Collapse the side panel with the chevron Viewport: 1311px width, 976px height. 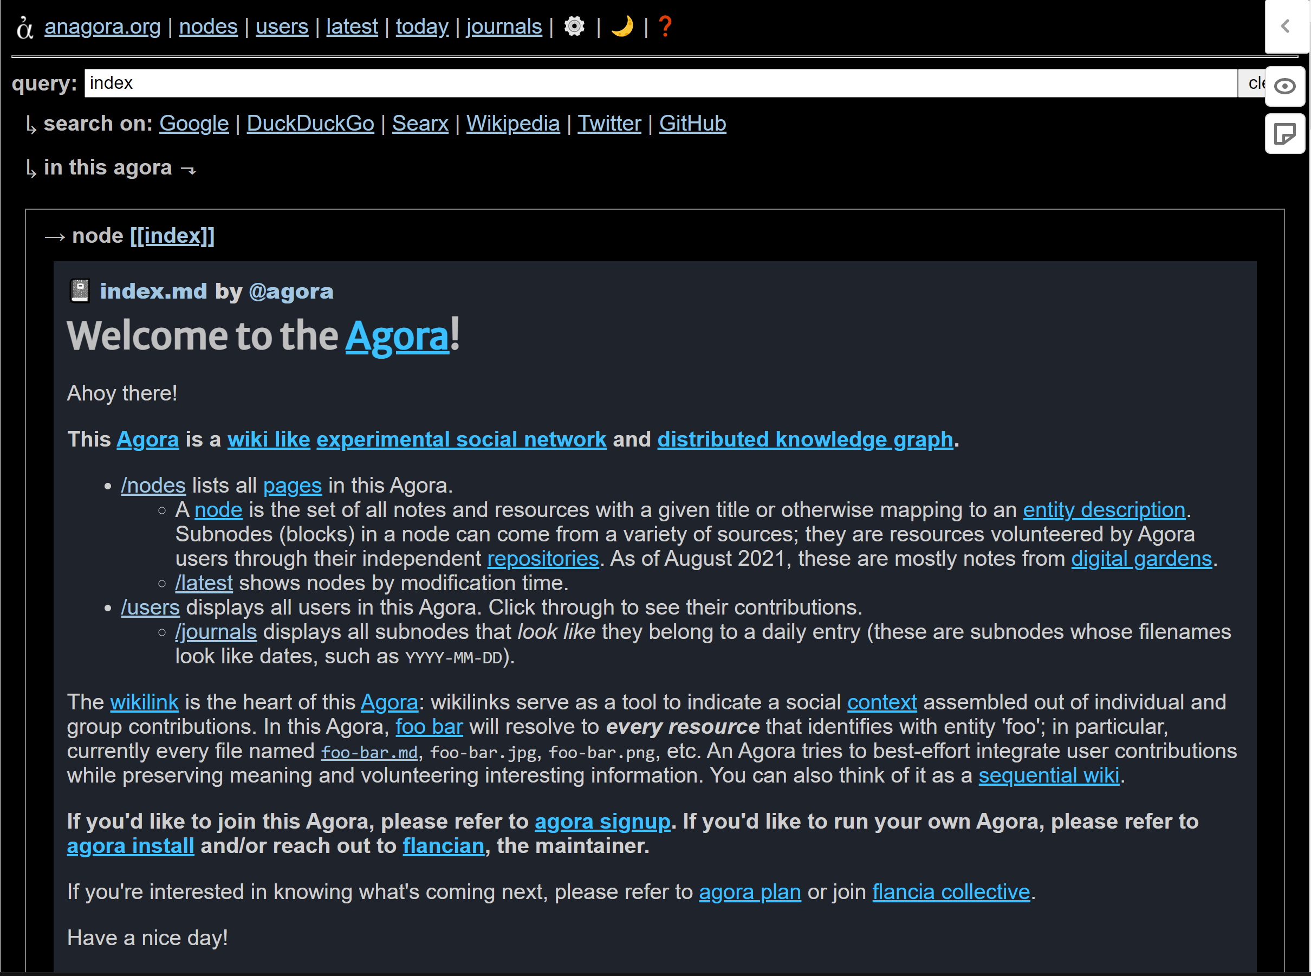pyautogui.click(x=1284, y=26)
